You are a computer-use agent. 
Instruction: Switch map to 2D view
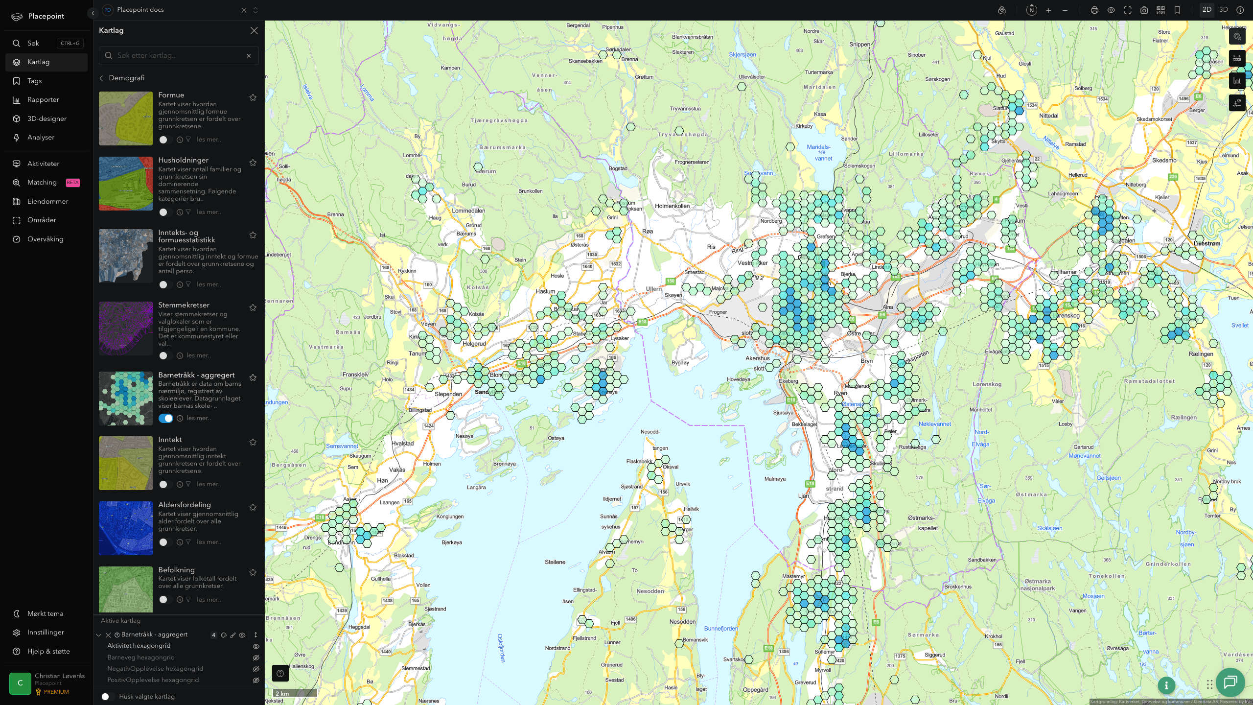tap(1207, 10)
